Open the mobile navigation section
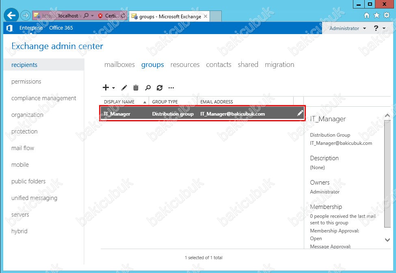The height and width of the screenshot is (273, 396). coord(20,165)
